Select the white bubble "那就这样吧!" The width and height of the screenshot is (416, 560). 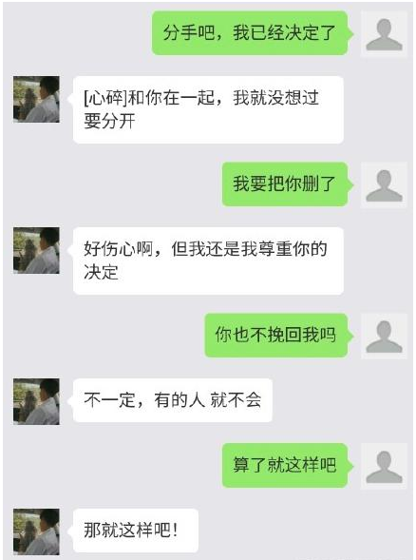[136, 531]
